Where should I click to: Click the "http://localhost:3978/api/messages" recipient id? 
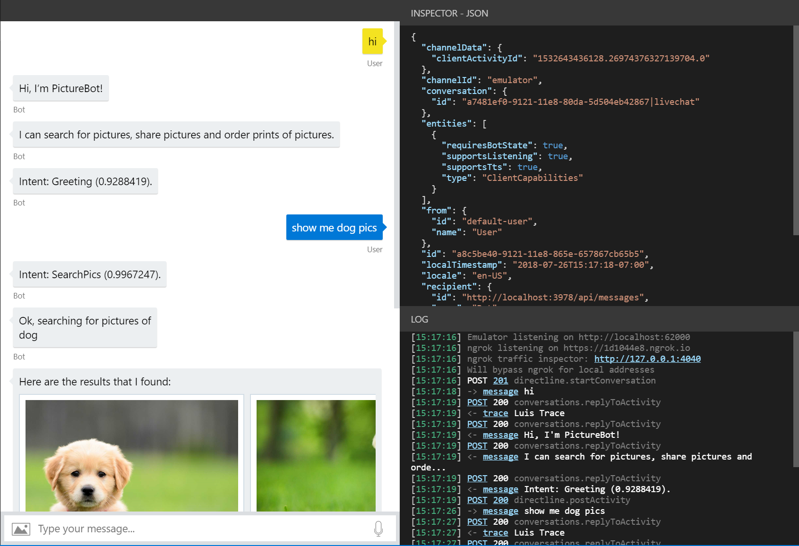tap(553, 298)
